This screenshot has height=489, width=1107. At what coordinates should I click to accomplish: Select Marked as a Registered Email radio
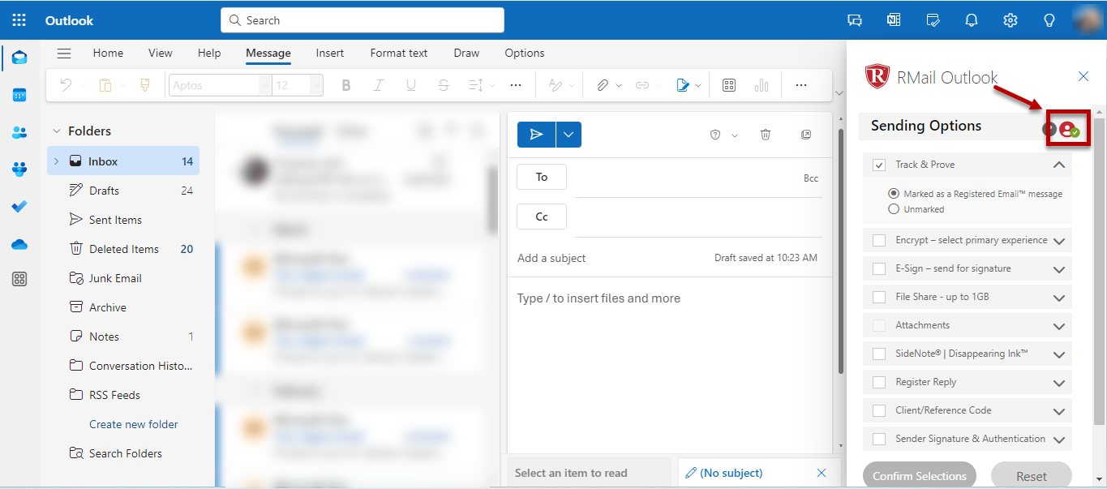click(x=894, y=194)
